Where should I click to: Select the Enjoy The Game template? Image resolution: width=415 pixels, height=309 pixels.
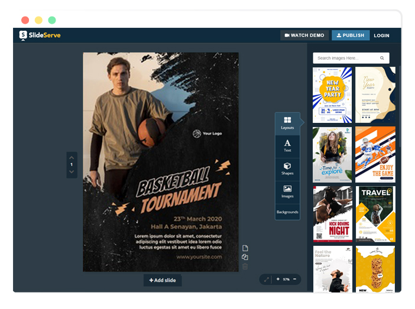pyautogui.click(x=375, y=155)
